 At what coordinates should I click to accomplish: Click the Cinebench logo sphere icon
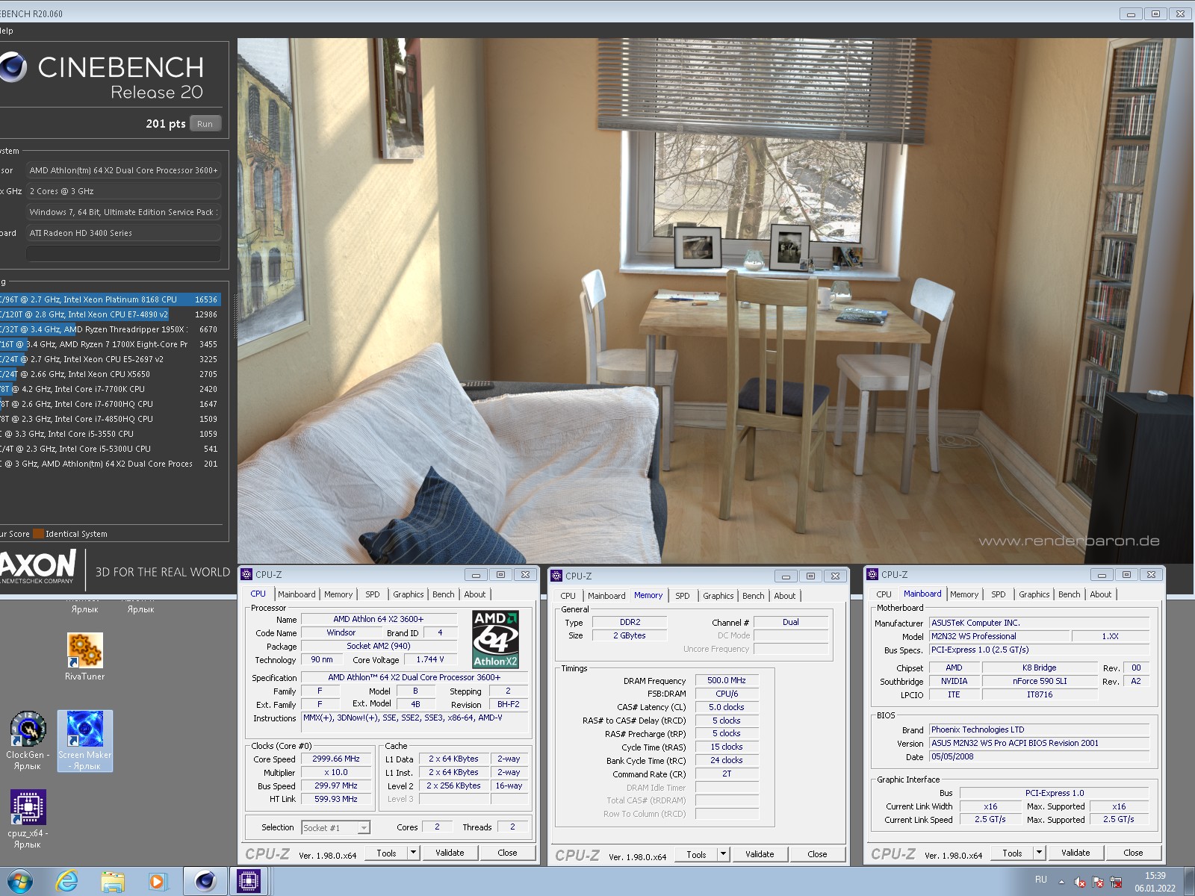coord(13,67)
